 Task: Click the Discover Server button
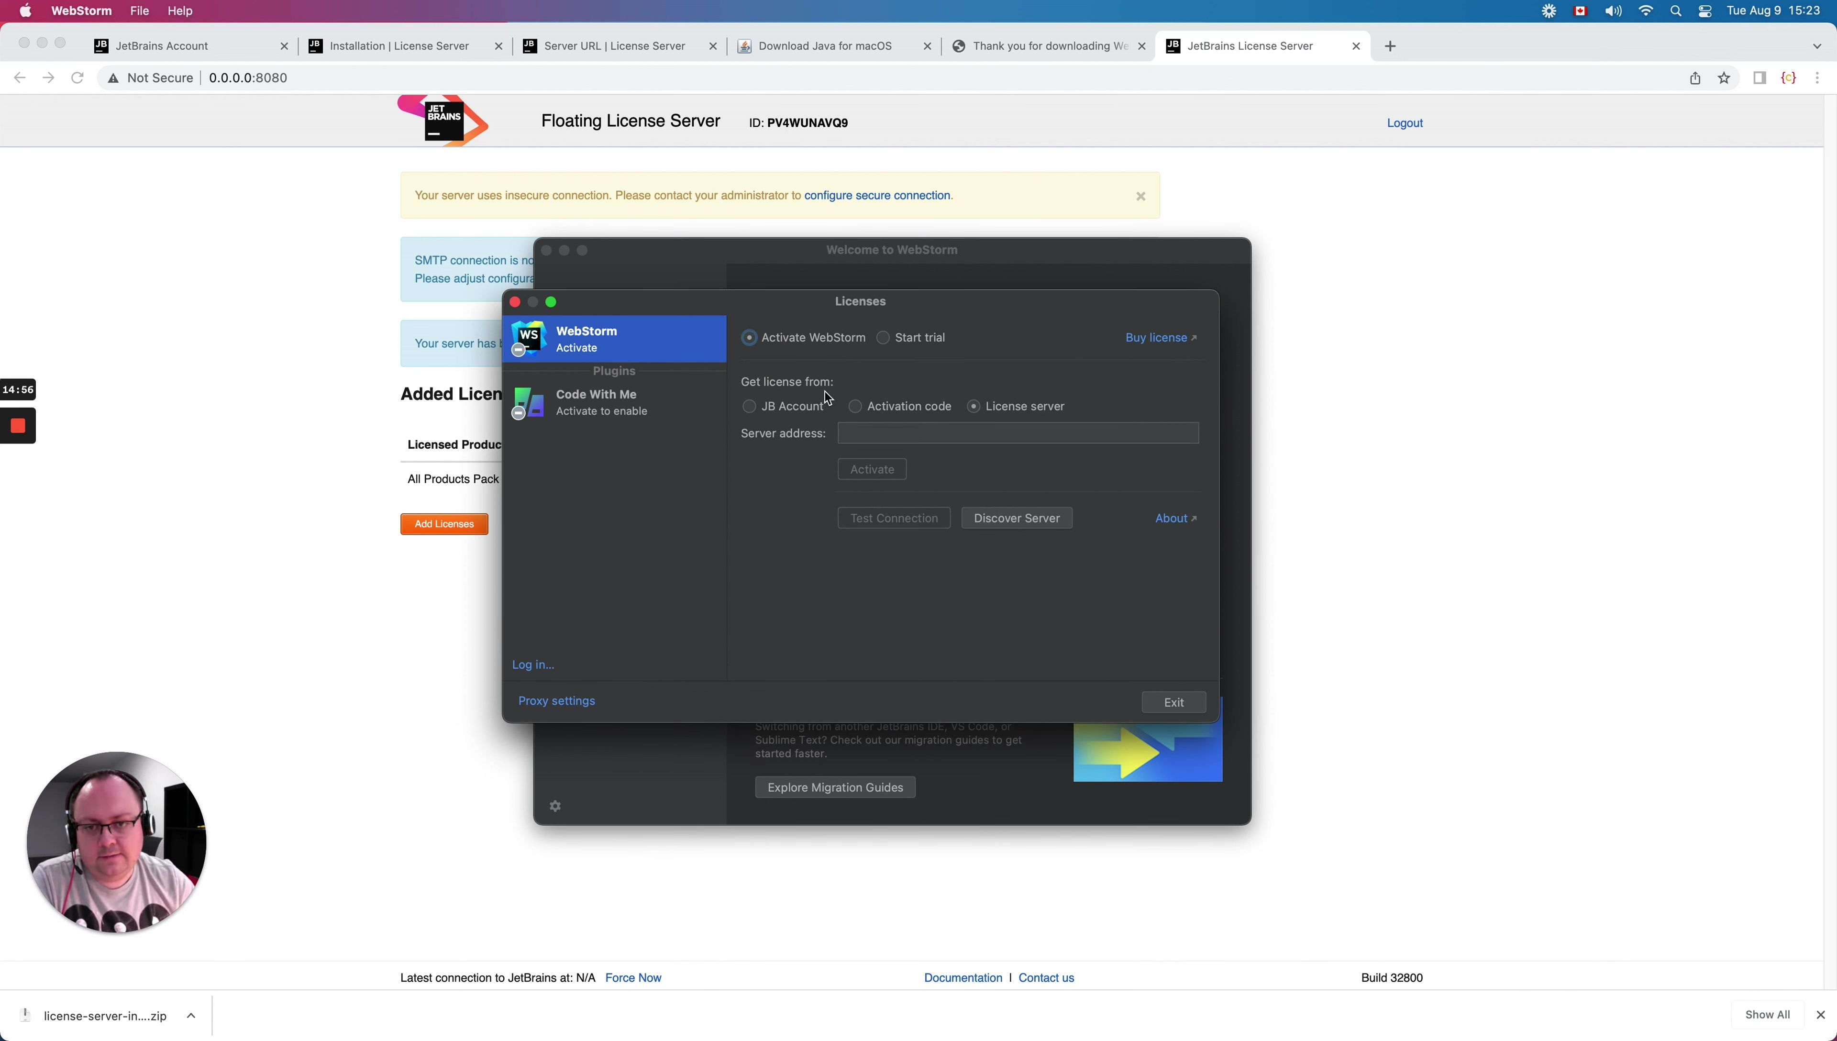[x=1017, y=519]
